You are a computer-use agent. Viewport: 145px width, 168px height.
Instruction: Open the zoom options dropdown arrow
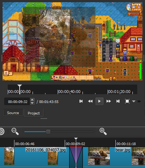pyautogui.click(x=134, y=101)
